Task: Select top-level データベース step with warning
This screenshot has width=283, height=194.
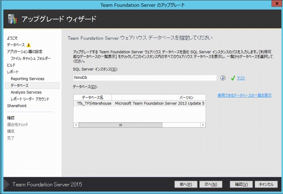Action: click(x=16, y=45)
